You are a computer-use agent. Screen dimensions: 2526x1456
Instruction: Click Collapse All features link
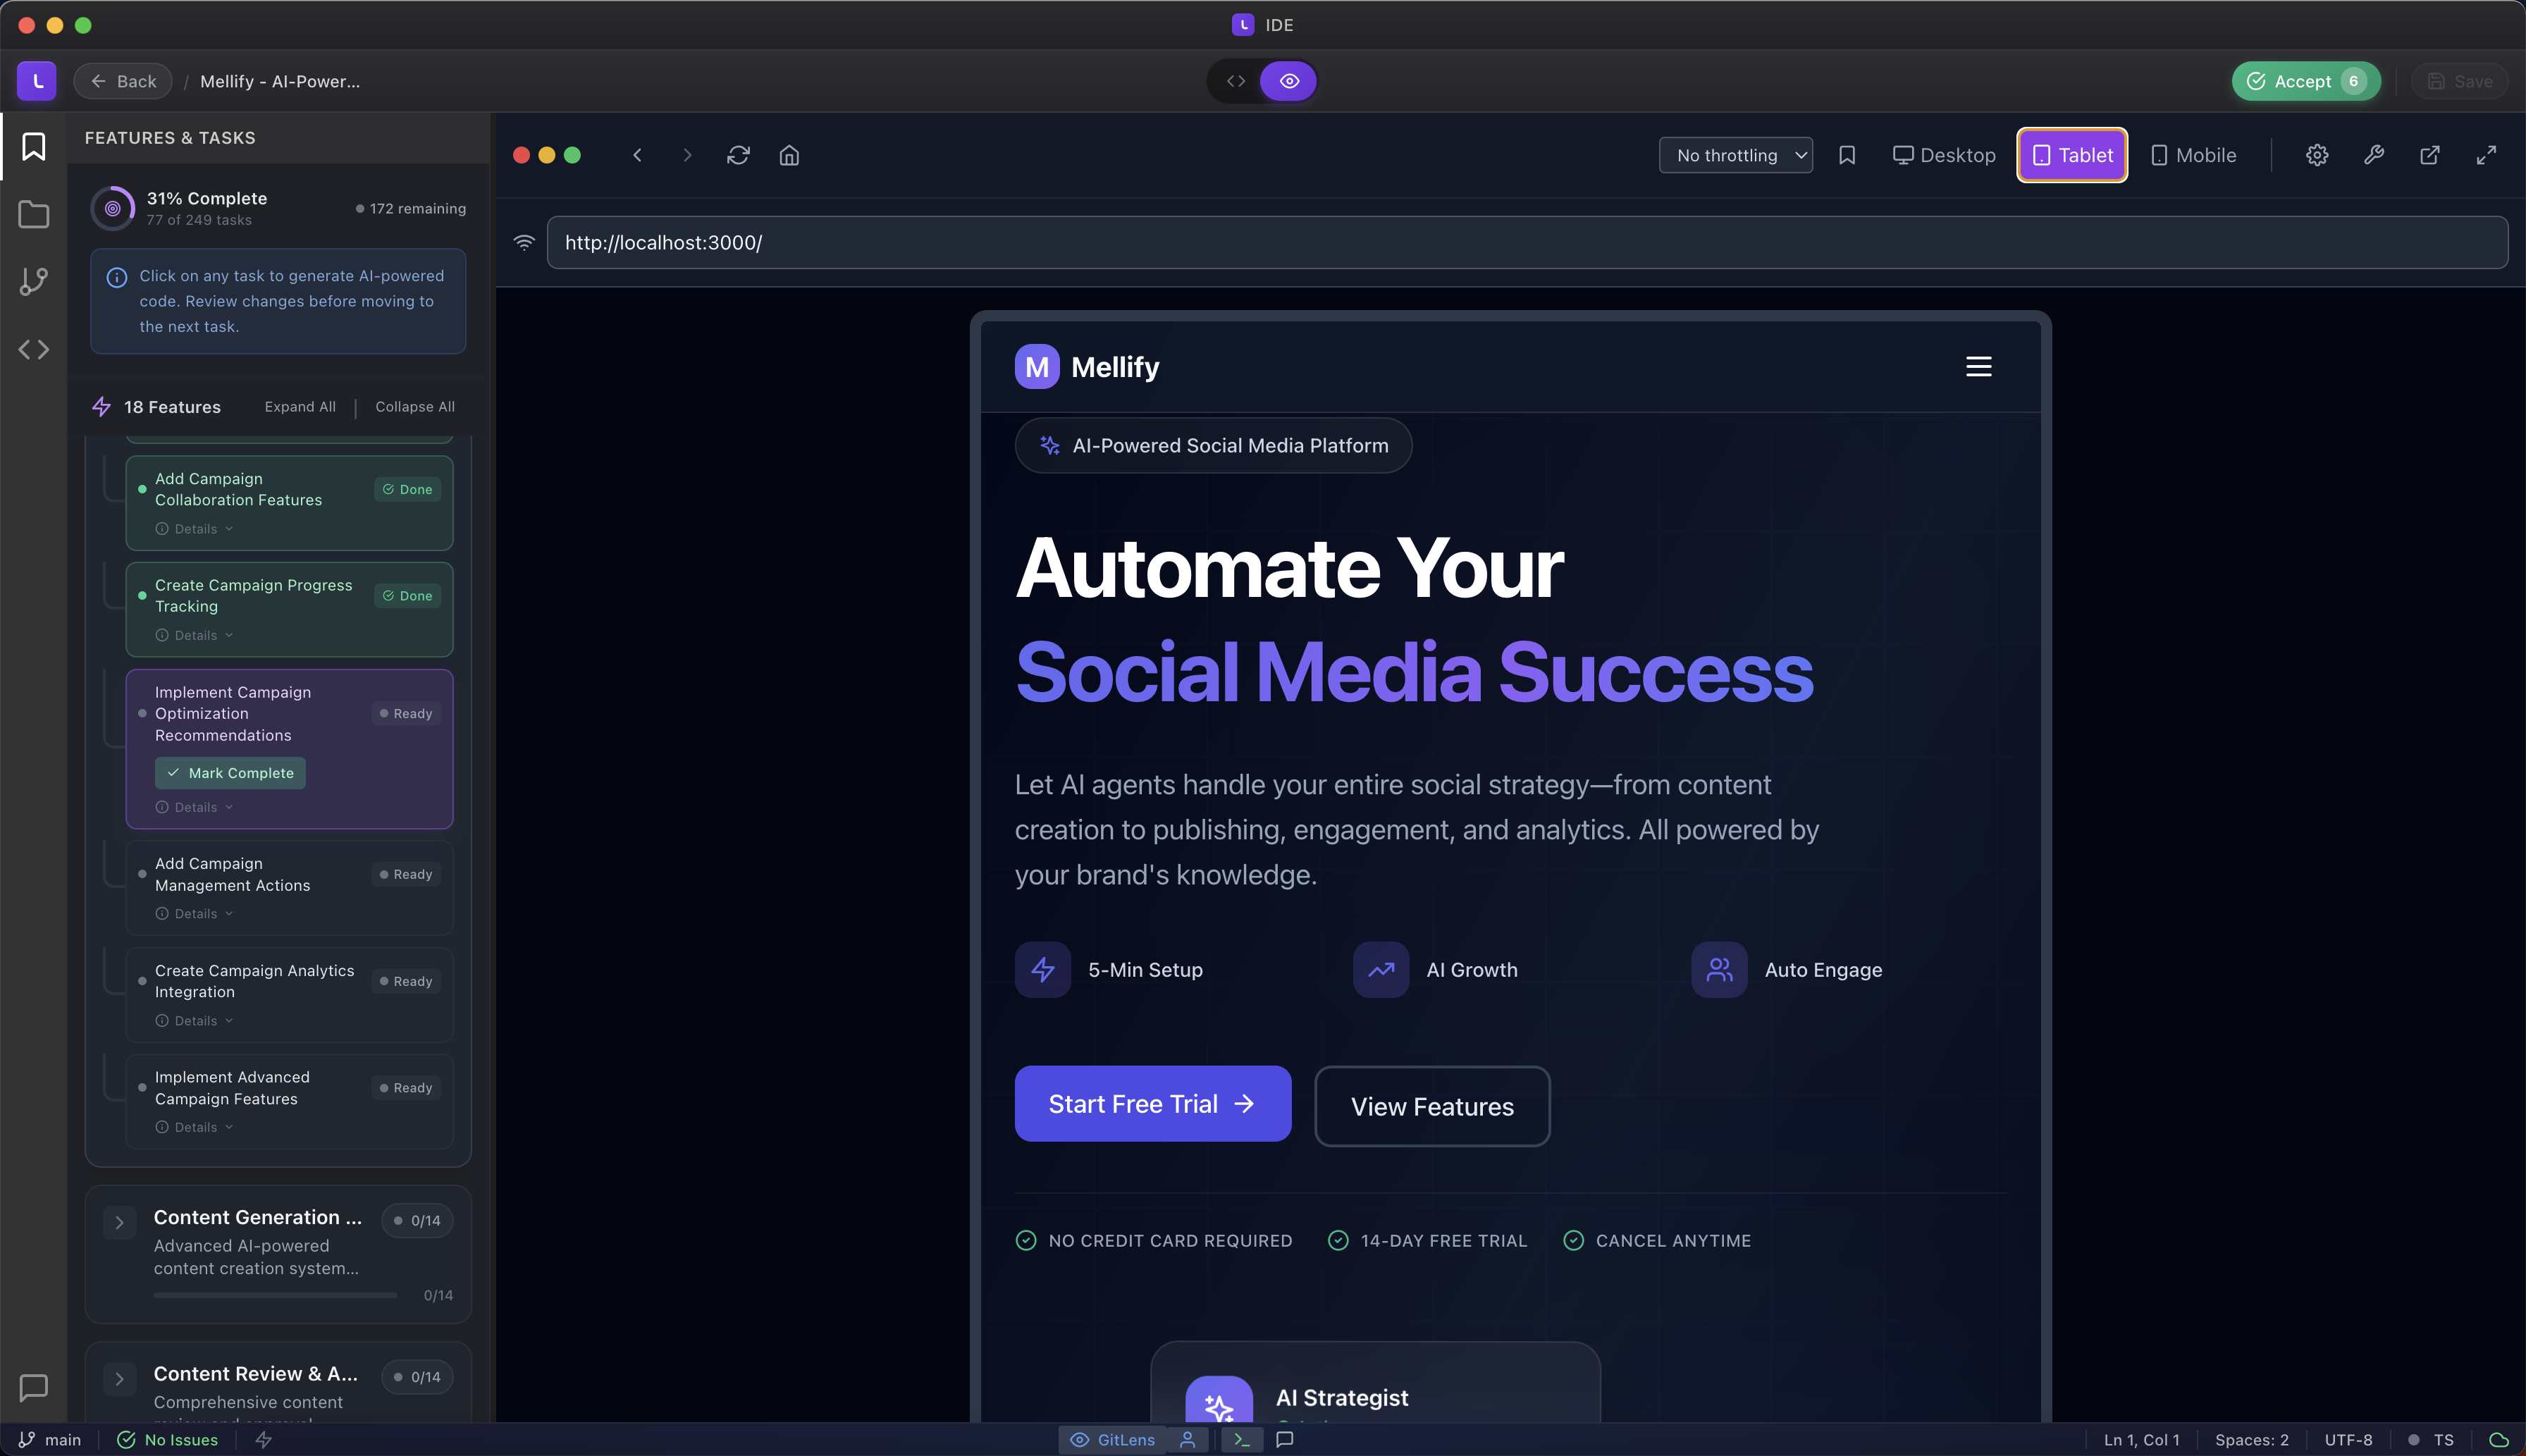pyautogui.click(x=415, y=407)
